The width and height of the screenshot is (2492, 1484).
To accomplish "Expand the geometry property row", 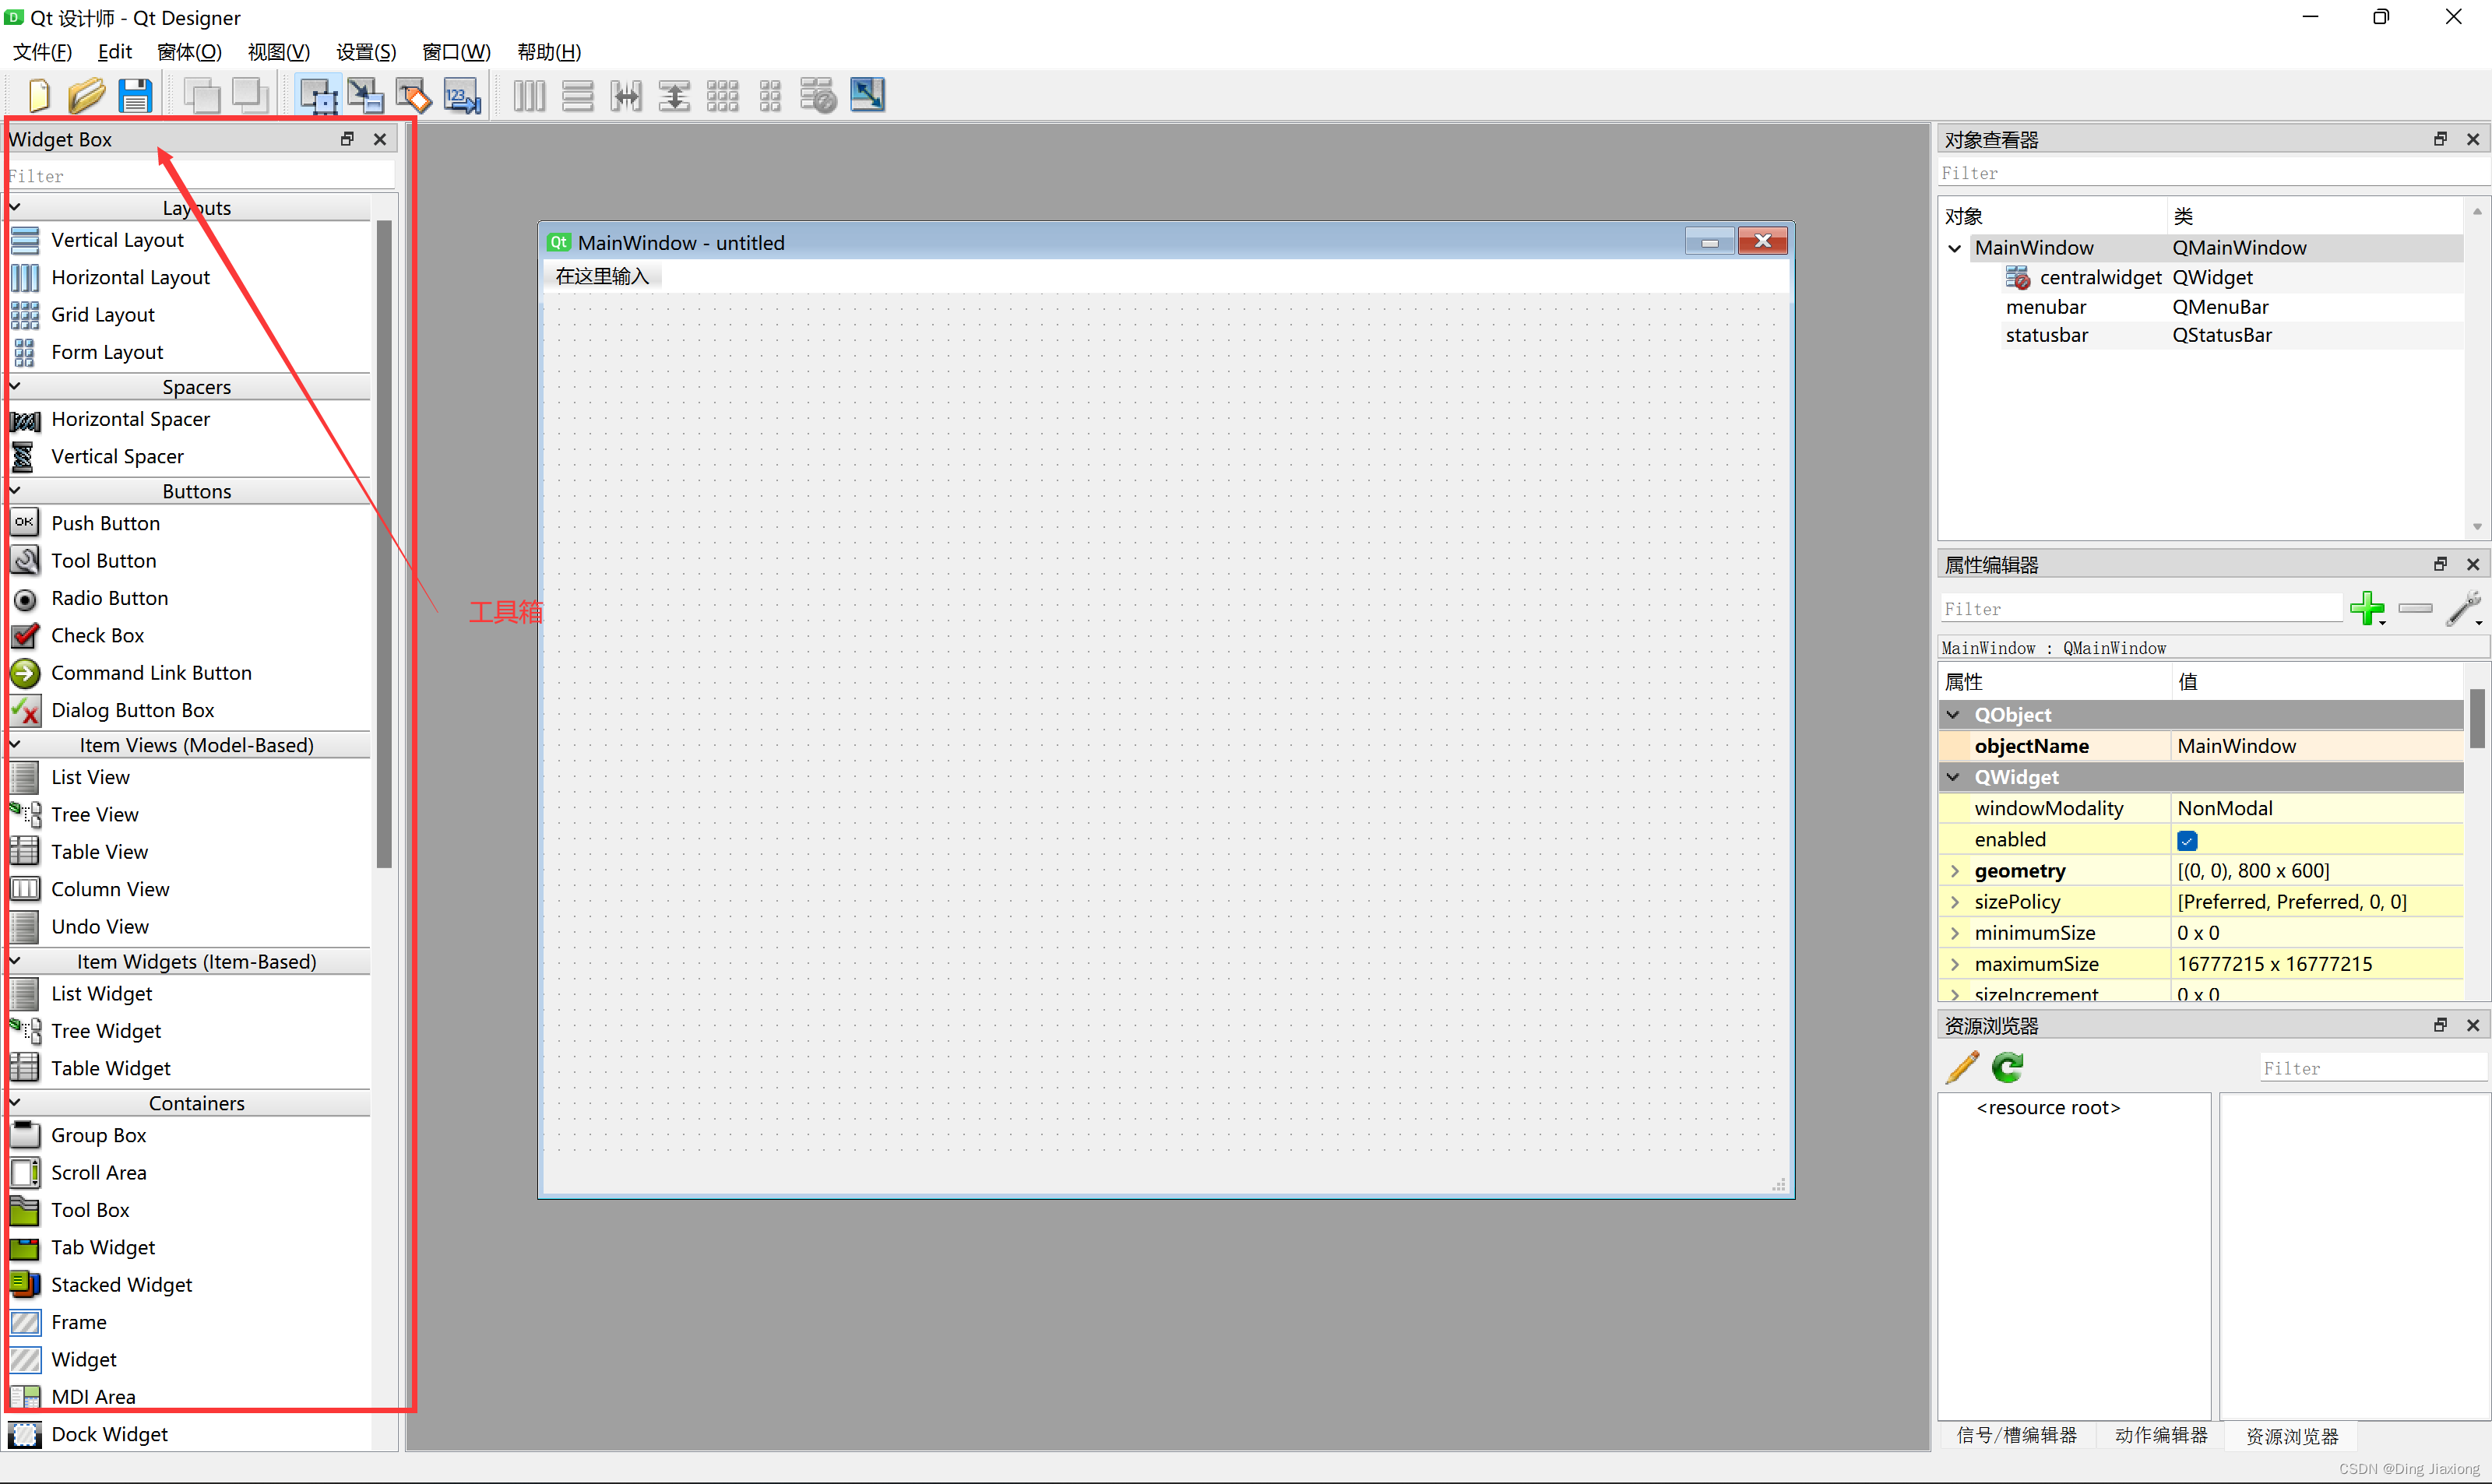I will [x=1954, y=871].
